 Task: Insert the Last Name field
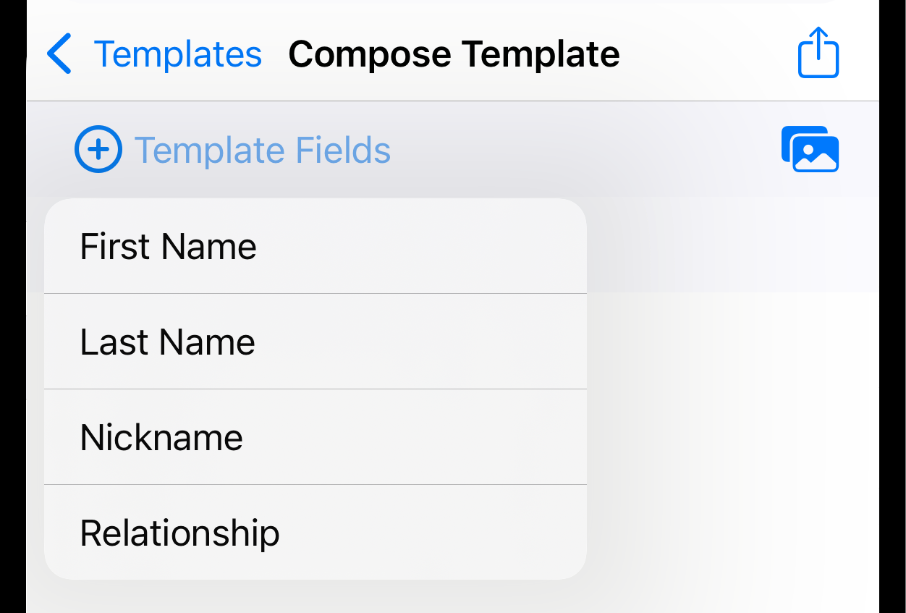[316, 342]
